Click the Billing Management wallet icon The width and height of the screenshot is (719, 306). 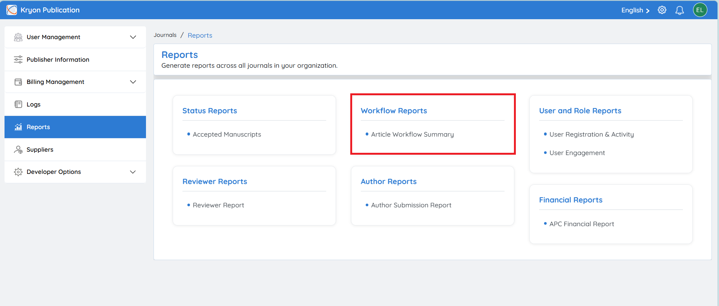click(18, 82)
